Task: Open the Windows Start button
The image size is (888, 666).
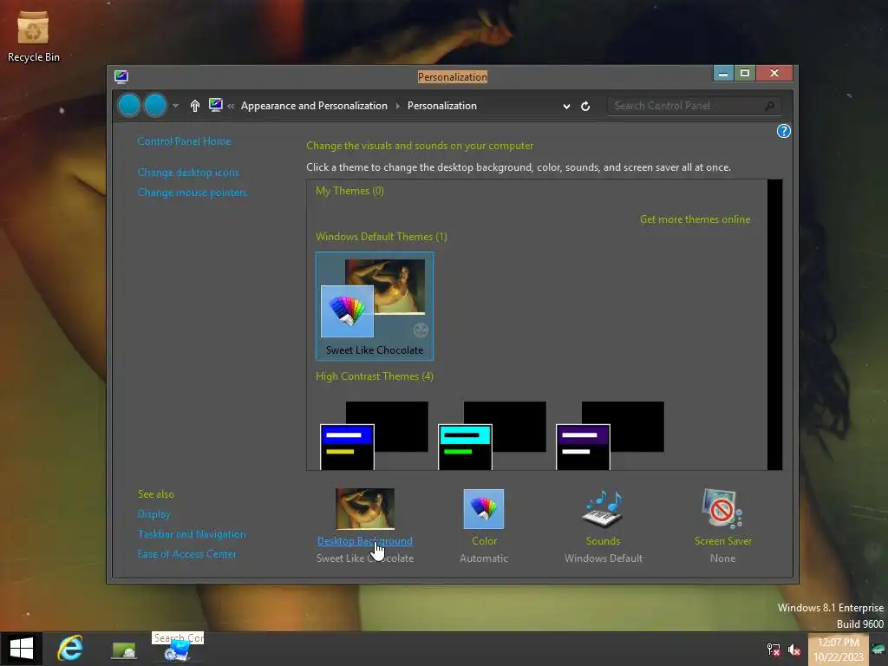Action: coord(22,649)
